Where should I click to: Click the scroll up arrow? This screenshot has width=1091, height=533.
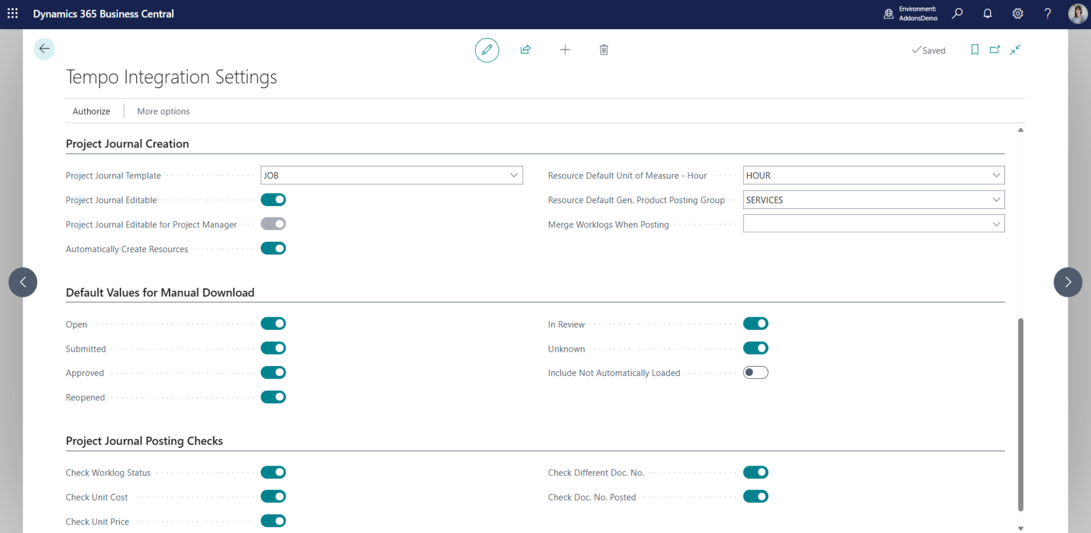(1020, 130)
